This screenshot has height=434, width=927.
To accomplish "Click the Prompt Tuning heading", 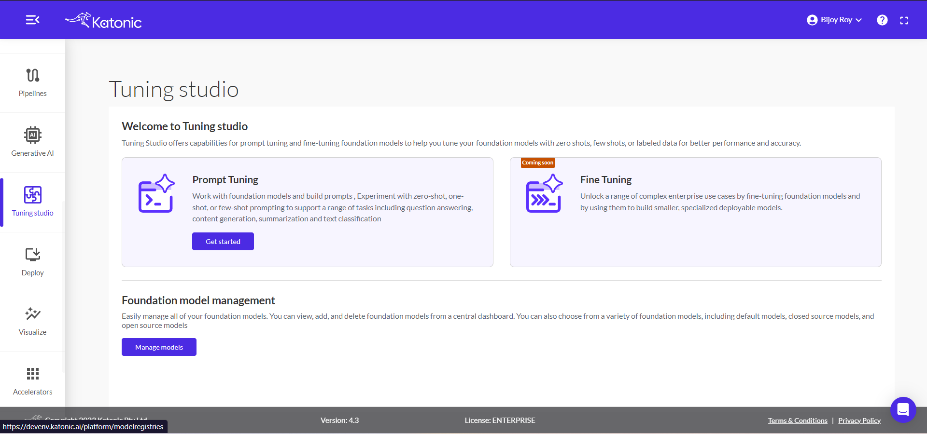I will point(225,180).
